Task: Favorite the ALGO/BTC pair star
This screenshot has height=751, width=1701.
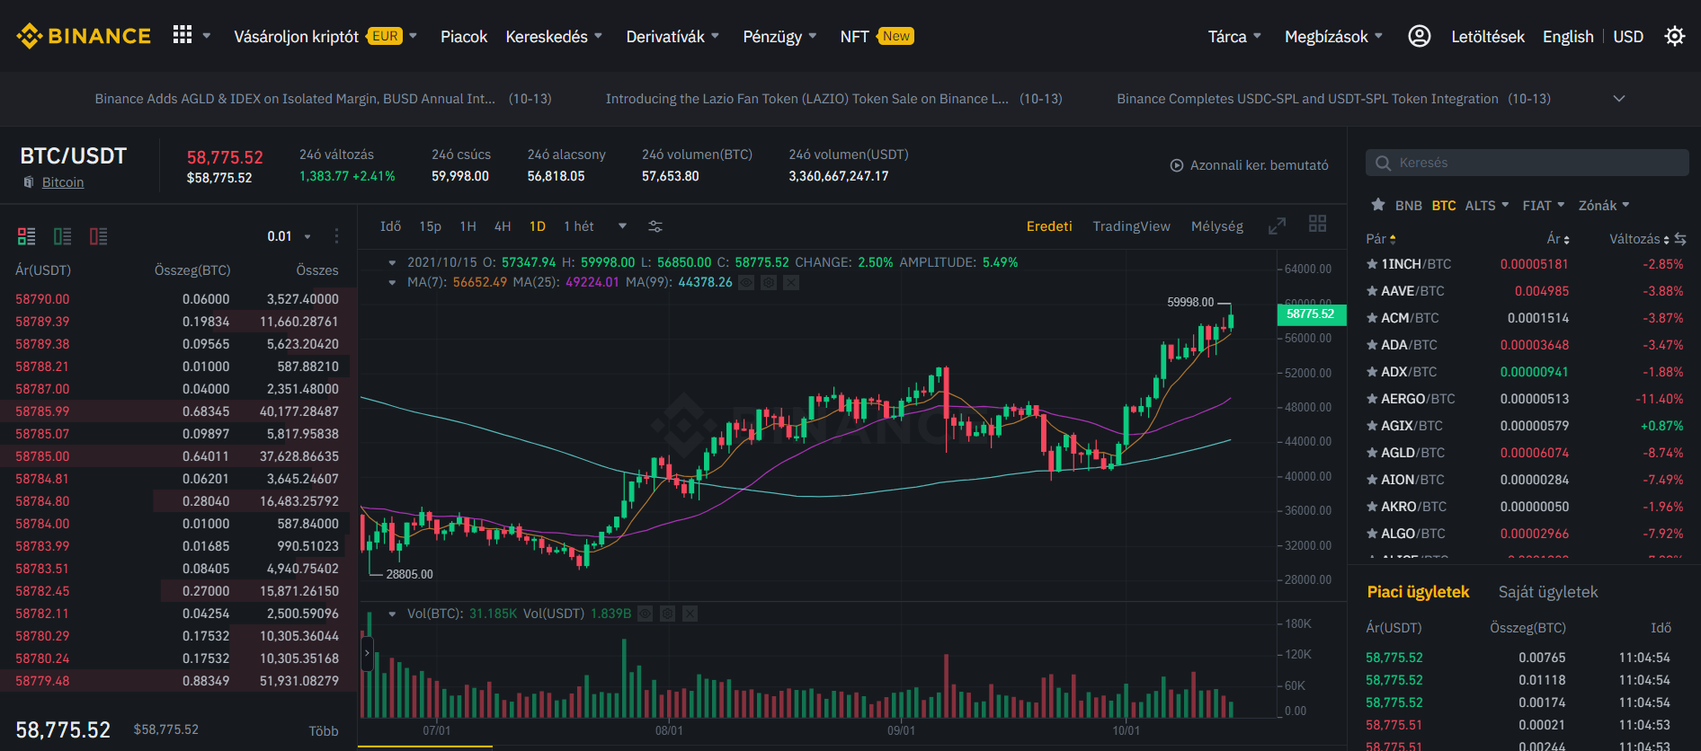Action: 1372,534
